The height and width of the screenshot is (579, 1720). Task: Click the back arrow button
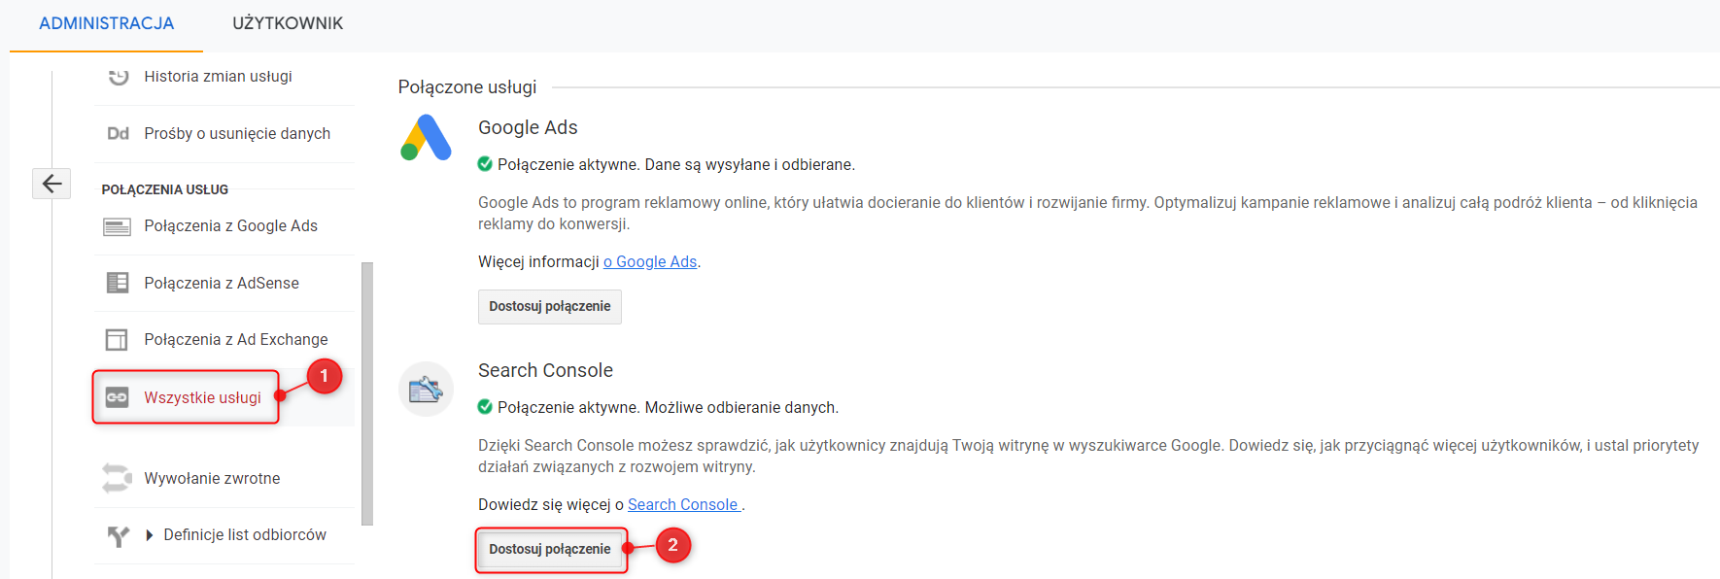(x=52, y=183)
